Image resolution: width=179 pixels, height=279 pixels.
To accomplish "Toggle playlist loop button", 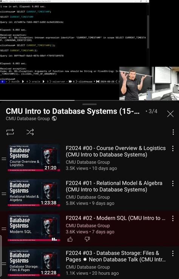I will coord(10,132).
